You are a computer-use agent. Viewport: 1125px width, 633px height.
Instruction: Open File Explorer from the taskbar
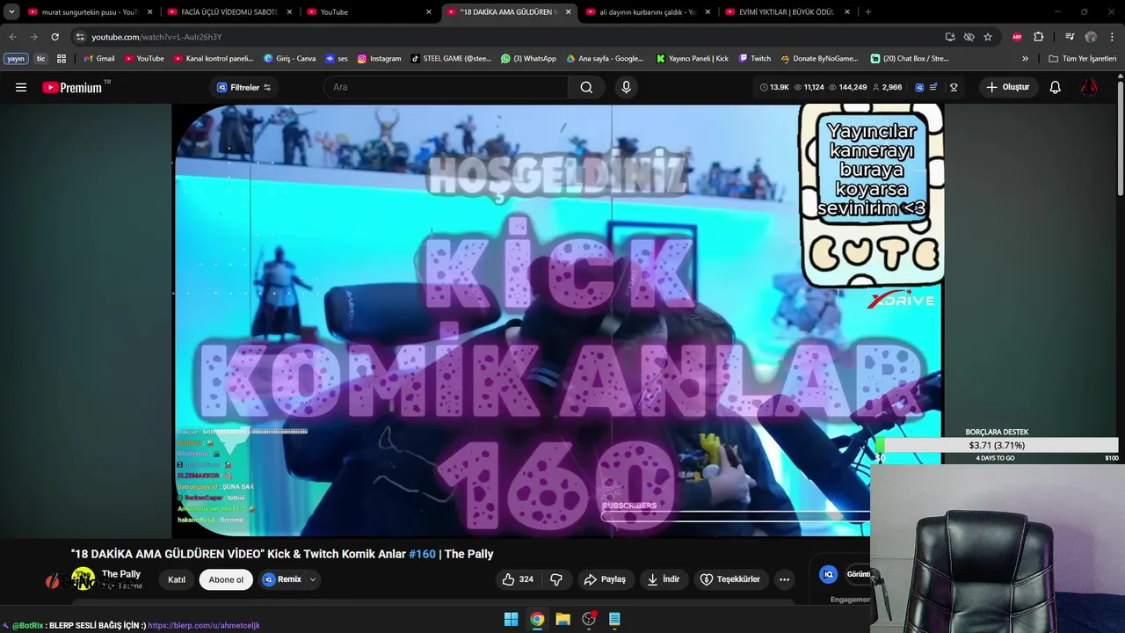pos(562,619)
